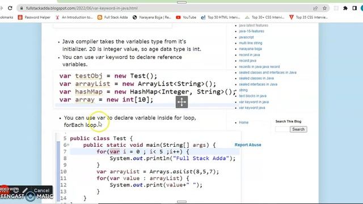Open Password Helper bookmark

point(34,18)
